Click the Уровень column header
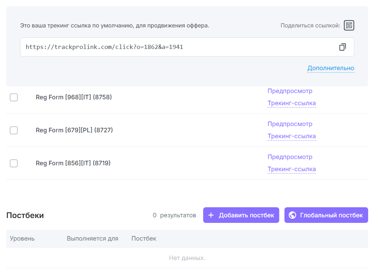 click(22, 239)
